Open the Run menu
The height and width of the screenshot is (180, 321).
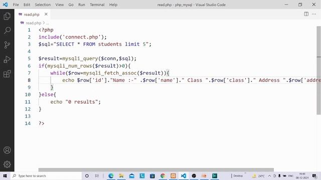pyautogui.click(x=81, y=4)
